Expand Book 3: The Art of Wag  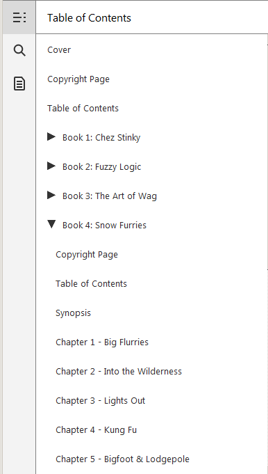point(51,196)
